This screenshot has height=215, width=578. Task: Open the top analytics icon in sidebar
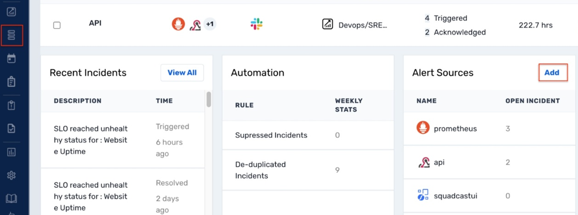pyautogui.click(x=11, y=12)
